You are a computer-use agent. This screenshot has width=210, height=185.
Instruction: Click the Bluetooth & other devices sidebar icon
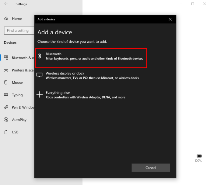click(x=6, y=58)
